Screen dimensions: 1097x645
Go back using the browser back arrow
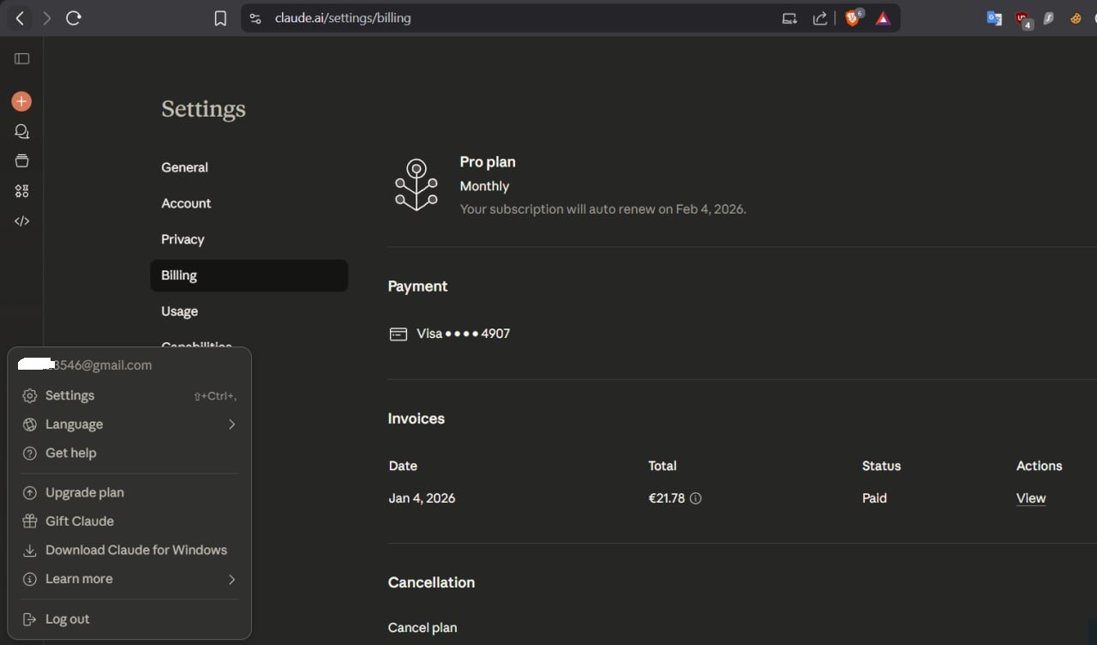click(20, 18)
